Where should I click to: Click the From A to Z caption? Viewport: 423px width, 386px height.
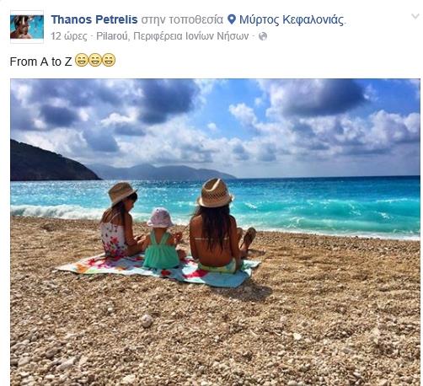pyautogui.click(x=41, y=62)
